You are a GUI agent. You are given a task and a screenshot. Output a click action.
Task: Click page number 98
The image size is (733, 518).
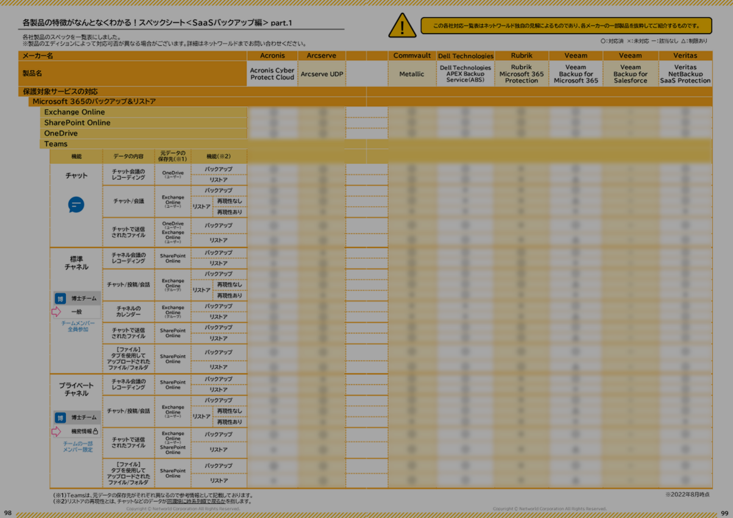(x=7, y=513)
